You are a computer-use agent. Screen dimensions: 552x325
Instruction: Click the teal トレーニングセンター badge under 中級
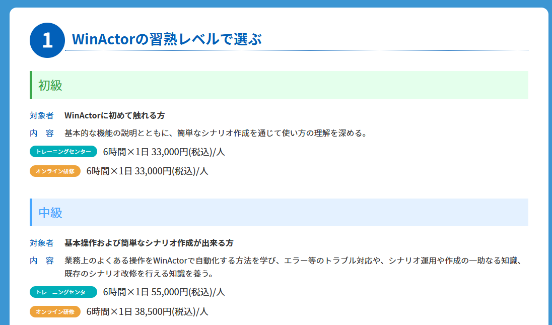pos(63,292)
